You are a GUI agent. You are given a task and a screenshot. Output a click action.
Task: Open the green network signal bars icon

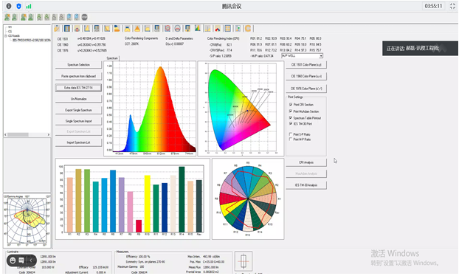point(28,6)
